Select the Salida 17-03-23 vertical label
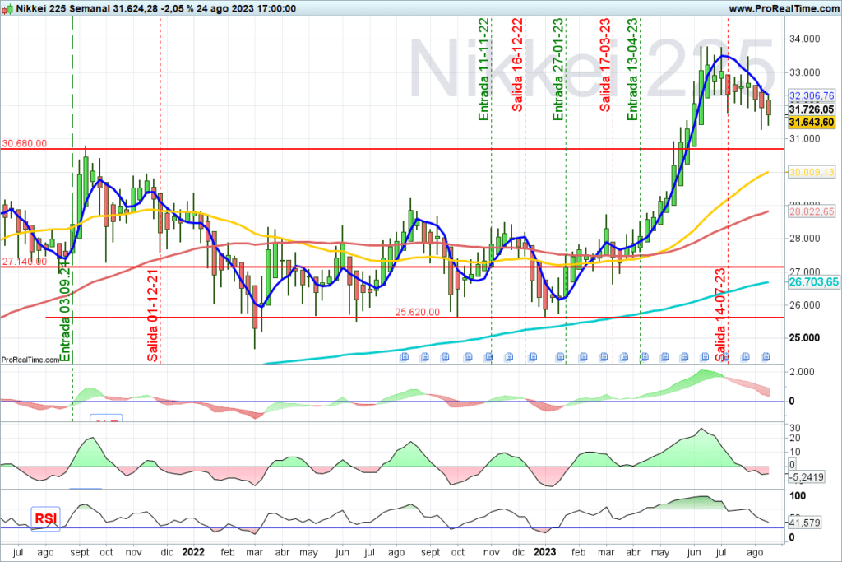The image size is (842, 562). pyautogui.click(x=606, y=64)
